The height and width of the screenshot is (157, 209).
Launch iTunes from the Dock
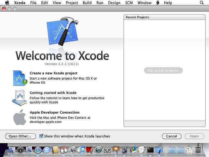point(81,150)
